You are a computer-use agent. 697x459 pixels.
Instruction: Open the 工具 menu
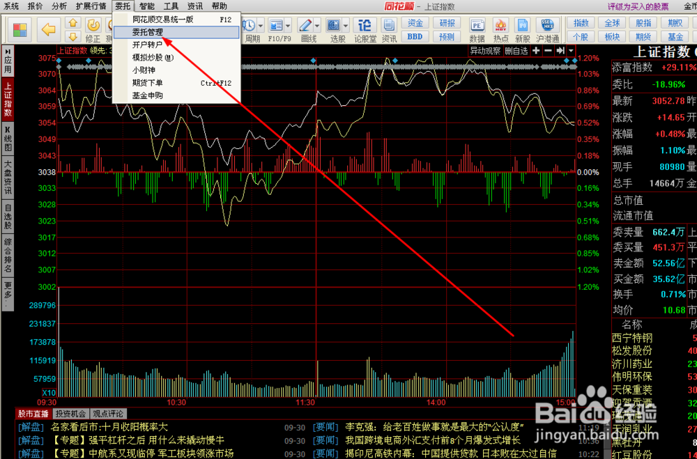coord(171,6)
